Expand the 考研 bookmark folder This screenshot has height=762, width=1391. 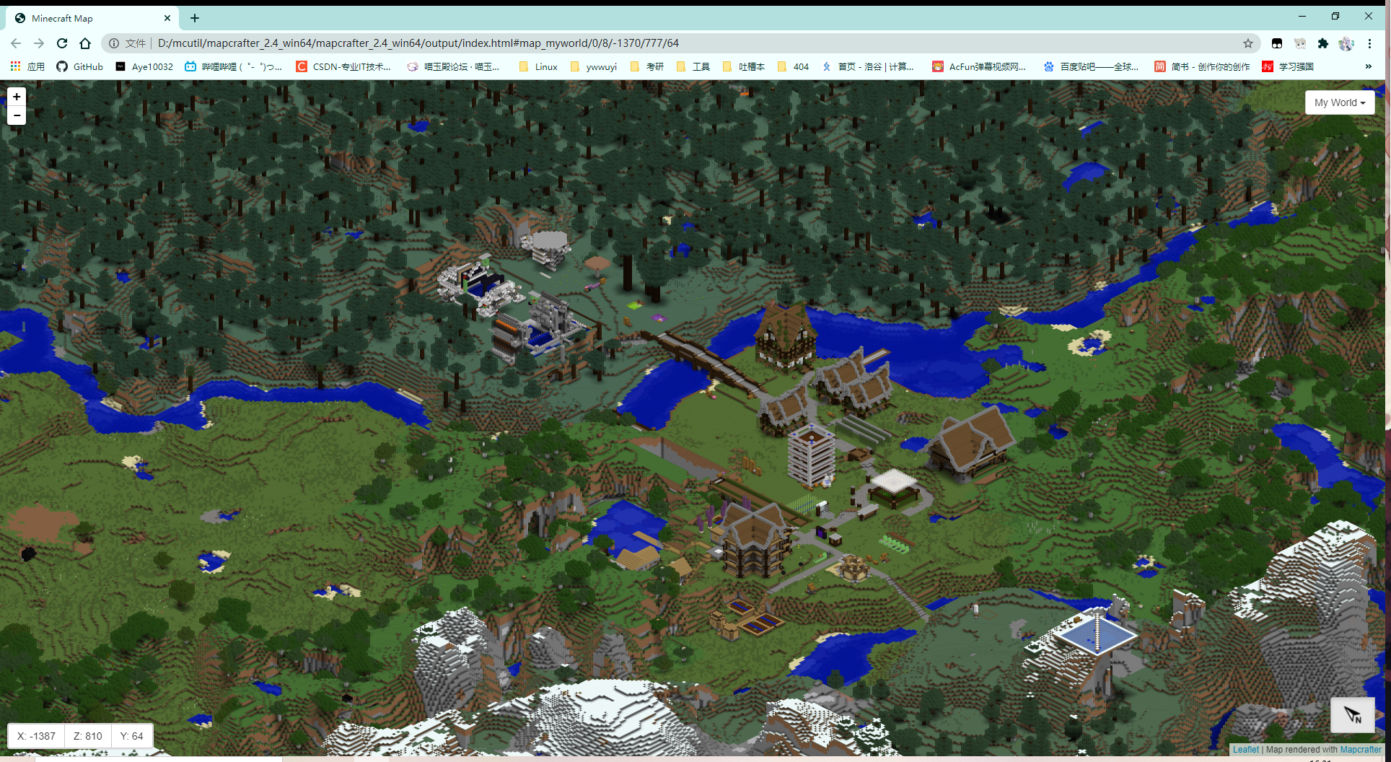647,66
